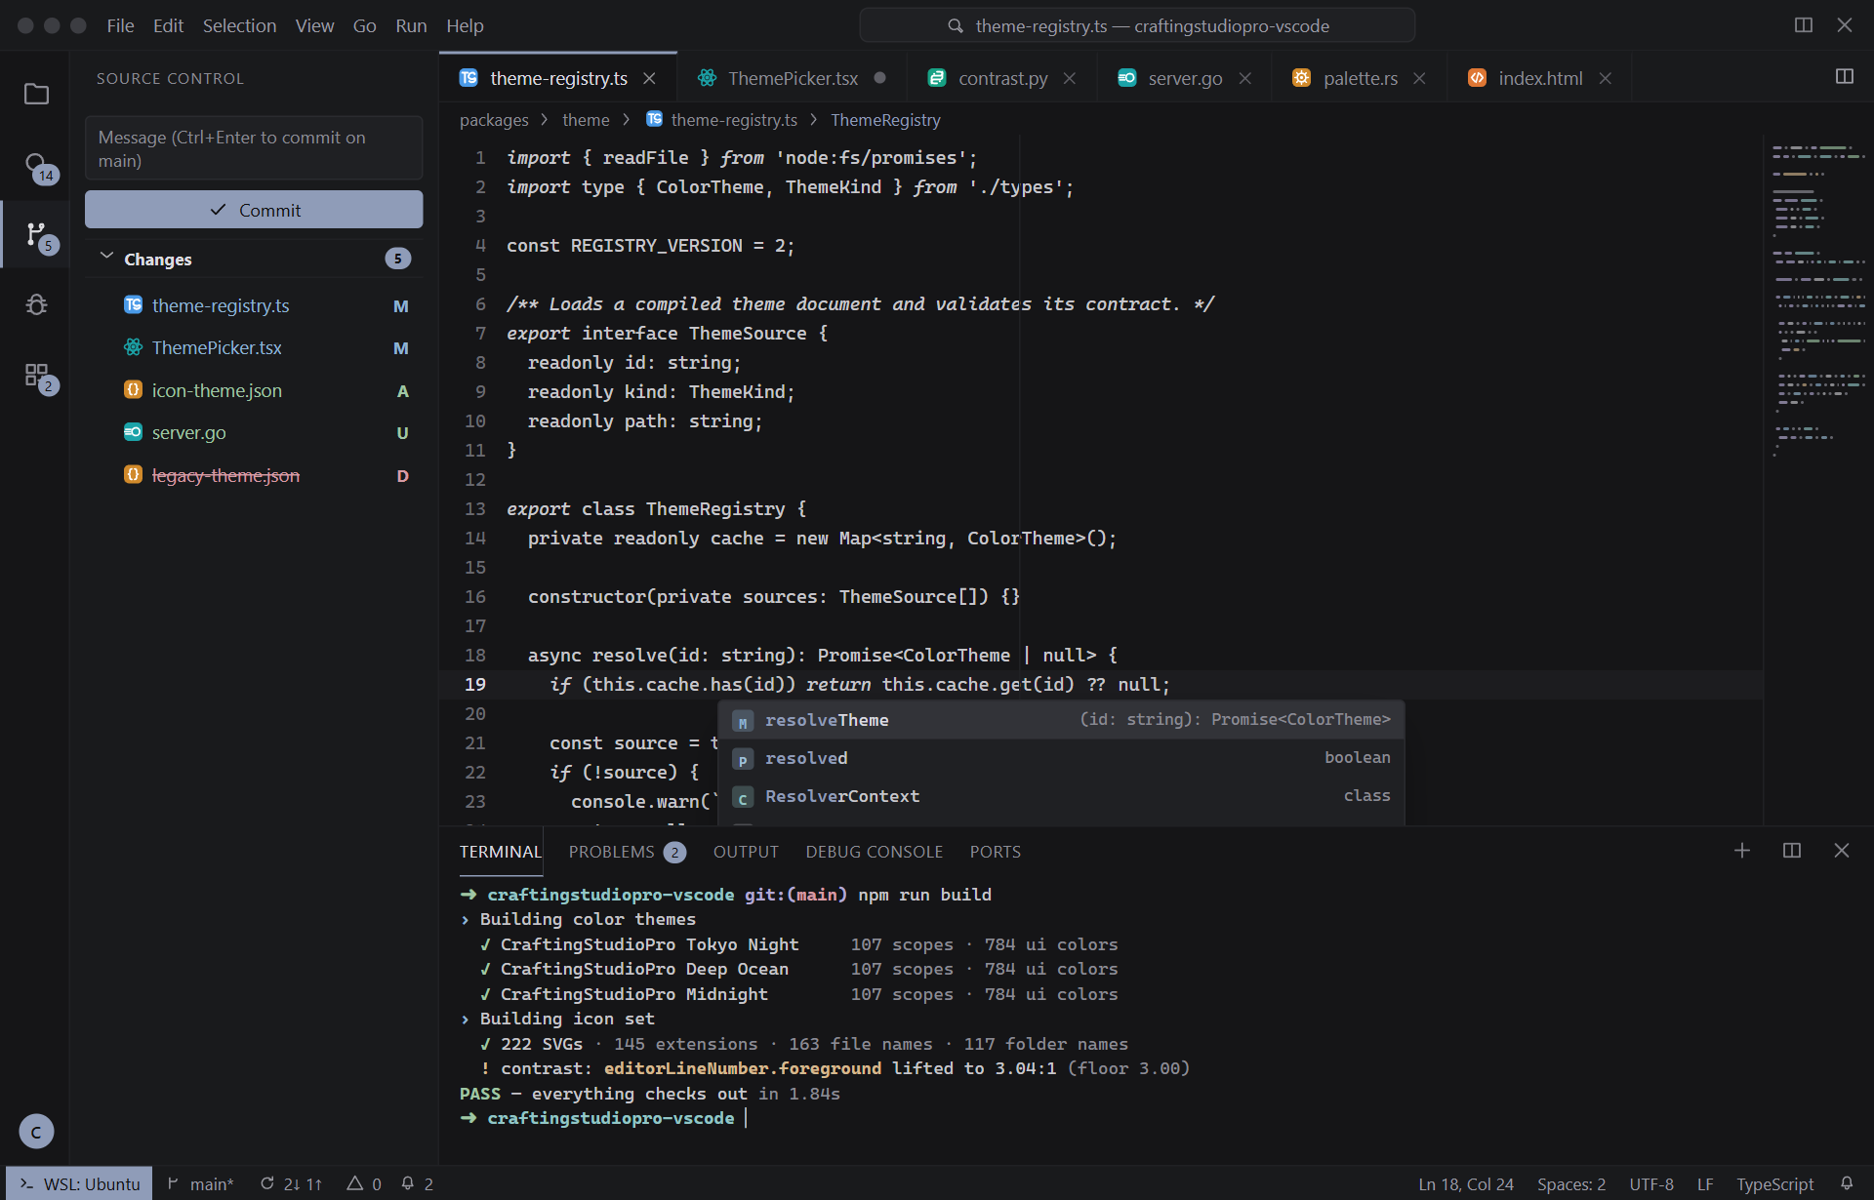Viewport: 1874px width, 1200px height.
Task: Change language mode TypeScript
Action: (x=1774, y=1183)
